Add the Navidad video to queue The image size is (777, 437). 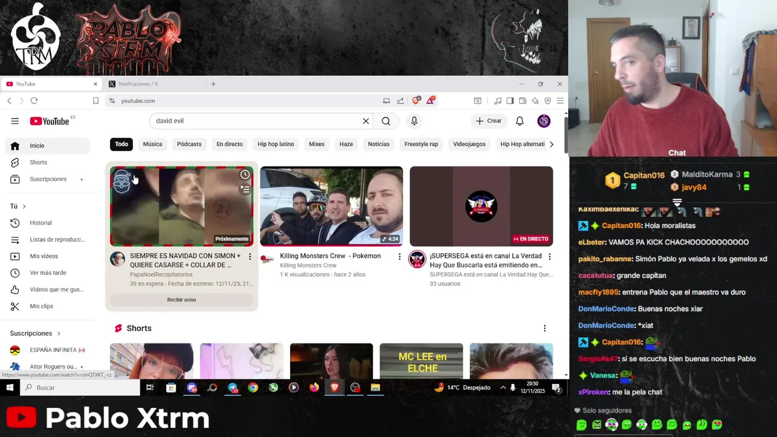click(x=245, y=189)
